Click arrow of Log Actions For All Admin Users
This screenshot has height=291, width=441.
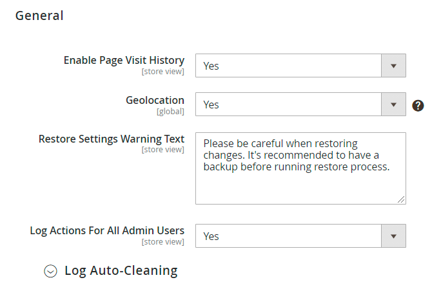coord(393,236)
